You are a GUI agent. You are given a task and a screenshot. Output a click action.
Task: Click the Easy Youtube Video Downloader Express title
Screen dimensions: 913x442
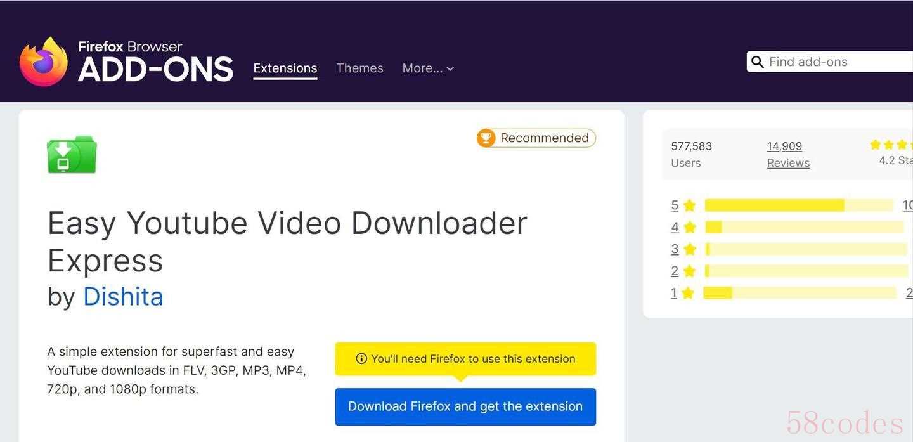coord(287,242)
